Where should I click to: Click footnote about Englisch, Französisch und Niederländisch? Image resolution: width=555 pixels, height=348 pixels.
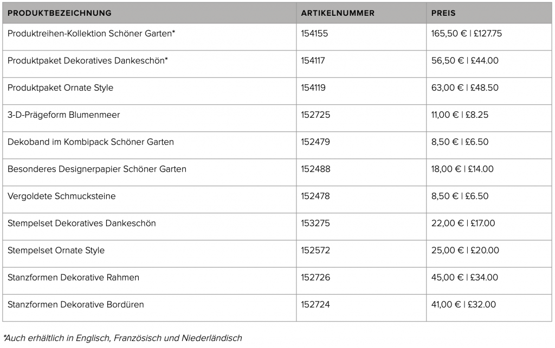tap(123, 338)
